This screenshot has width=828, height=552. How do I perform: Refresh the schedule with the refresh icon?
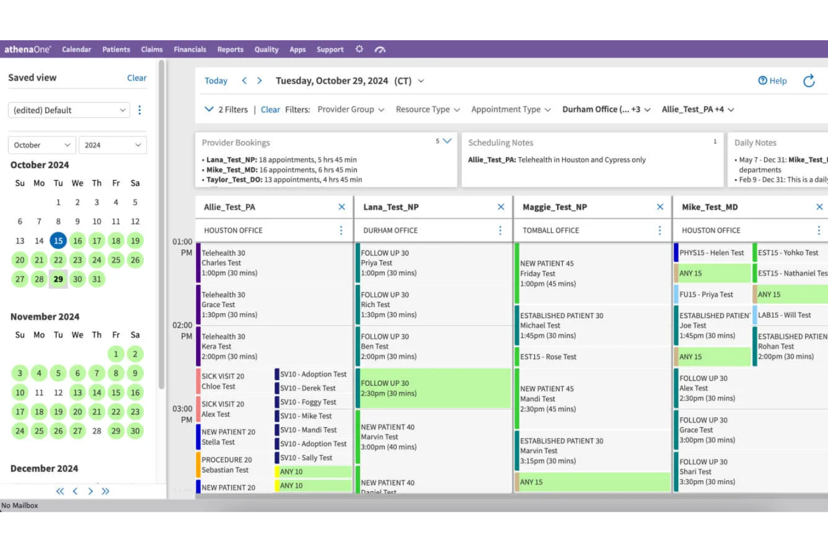809,81
